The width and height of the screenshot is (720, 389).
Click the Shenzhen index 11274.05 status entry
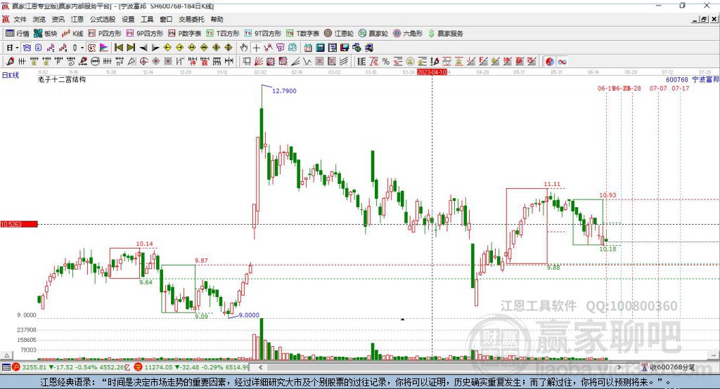[x=192, y=367]
